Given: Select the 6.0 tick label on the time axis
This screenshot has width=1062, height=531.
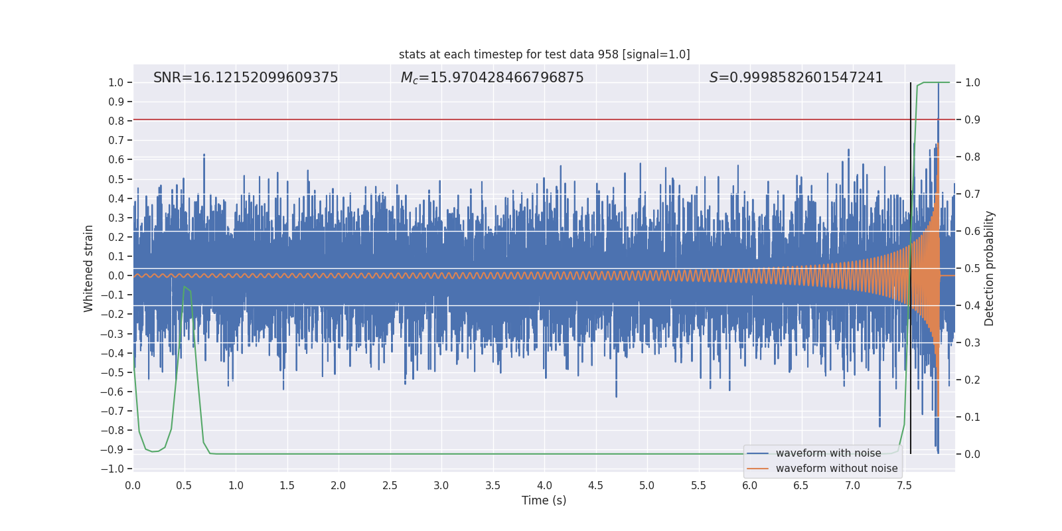Looking at the screenshot, I should click(750, 485).
